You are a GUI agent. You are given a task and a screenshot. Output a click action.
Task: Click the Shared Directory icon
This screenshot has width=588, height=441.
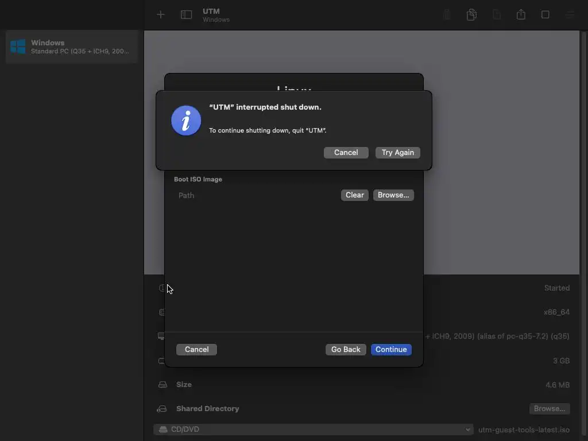click(x=161, y=409)
